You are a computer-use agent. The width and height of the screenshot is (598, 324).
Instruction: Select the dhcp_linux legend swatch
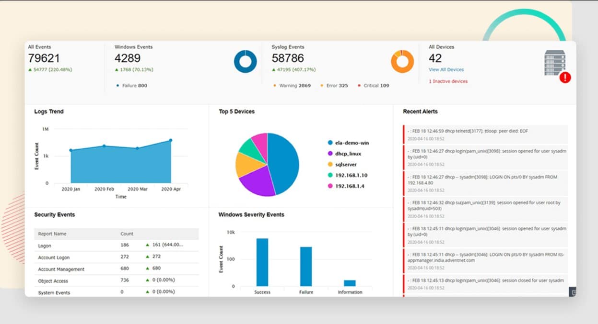[330, 154]
